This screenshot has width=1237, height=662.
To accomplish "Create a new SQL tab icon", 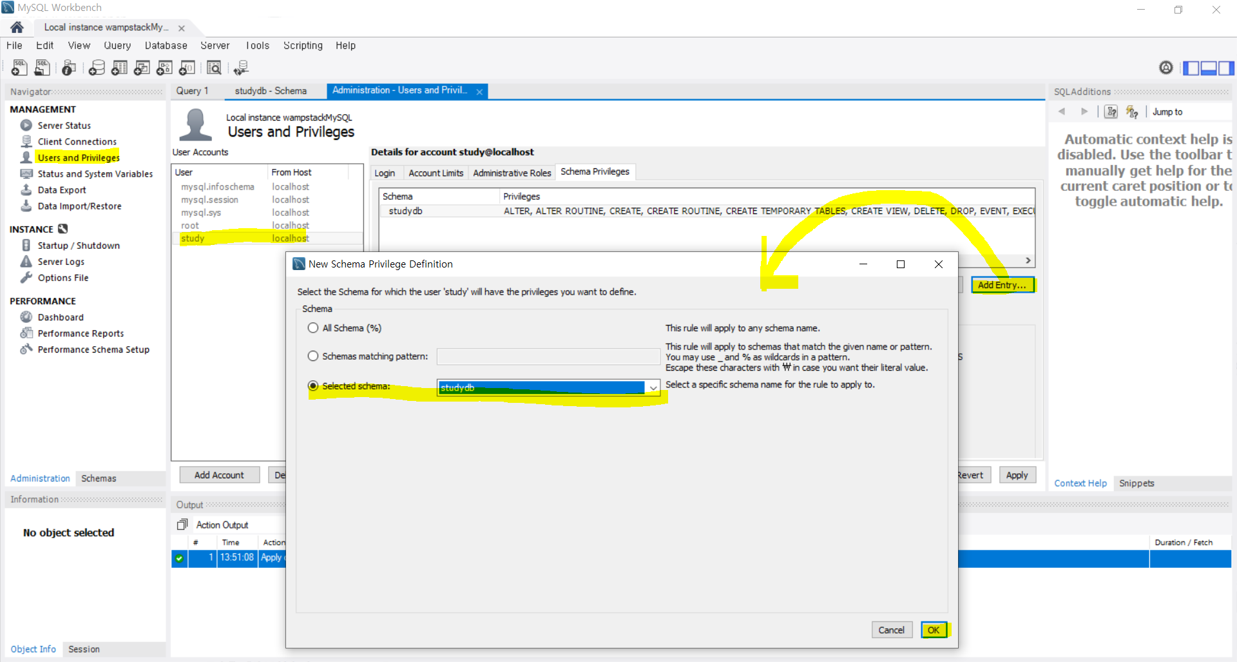I will pos(19,68).
